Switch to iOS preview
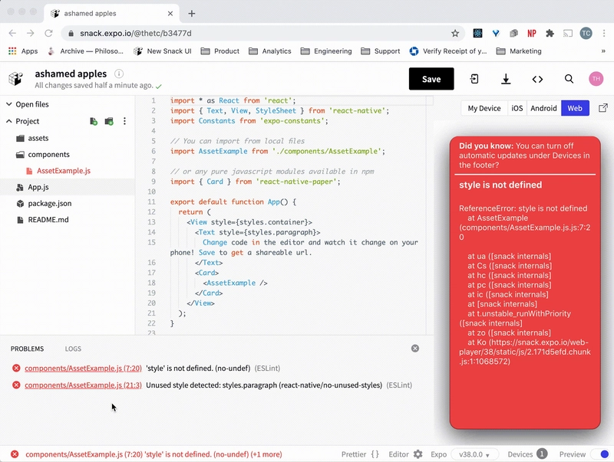Image resolution: width=614 pixels, height=462 pixels. click(517, 108)
